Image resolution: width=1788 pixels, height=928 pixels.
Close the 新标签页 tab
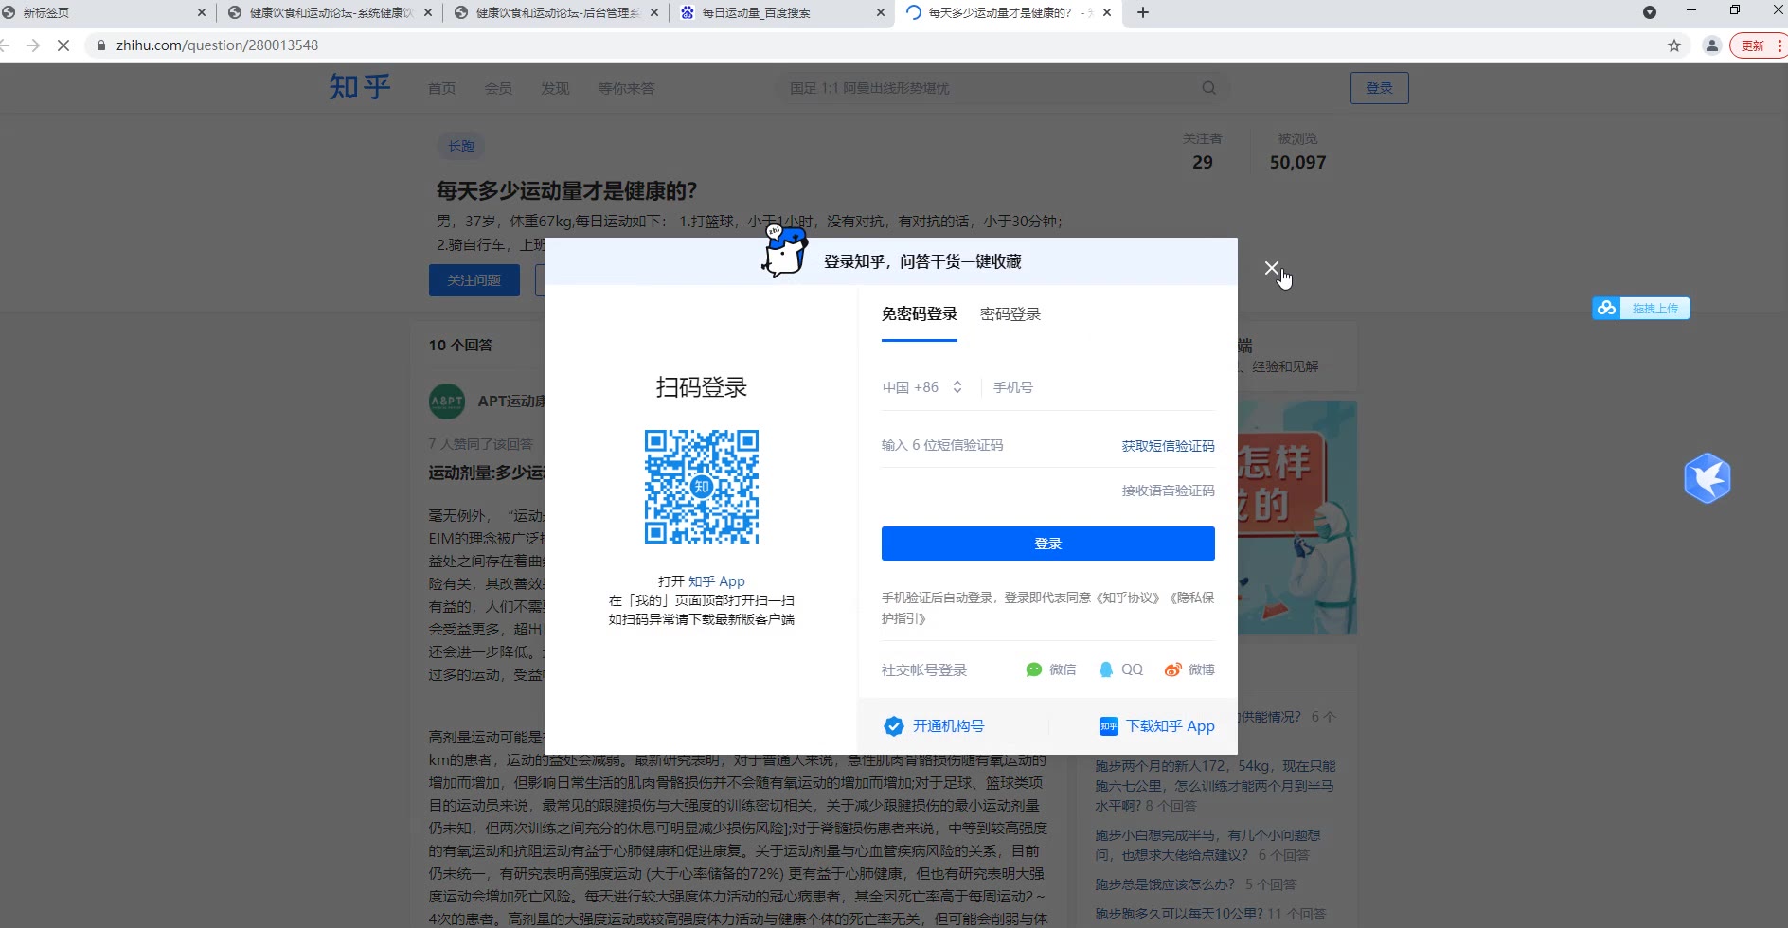point(202,12)
